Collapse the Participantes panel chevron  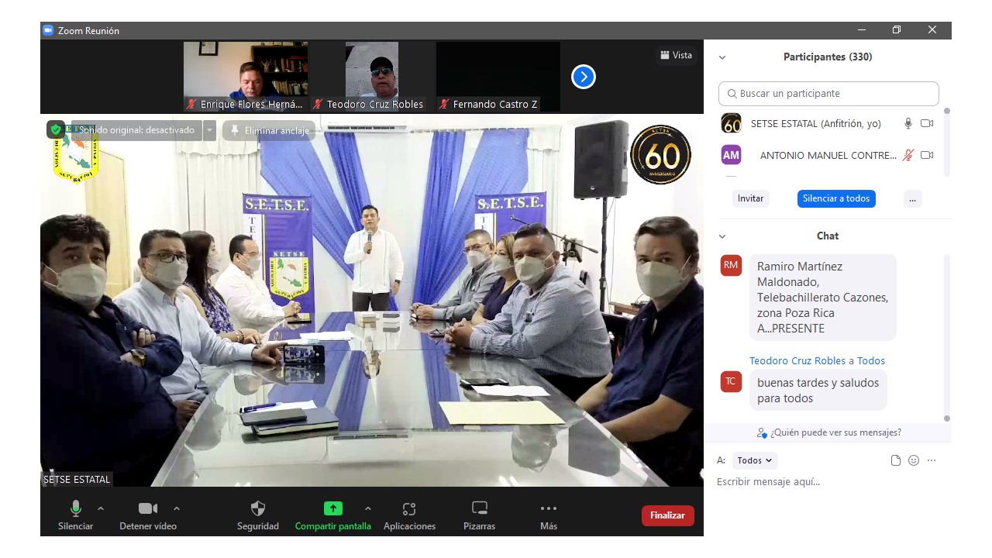(722, 57)
